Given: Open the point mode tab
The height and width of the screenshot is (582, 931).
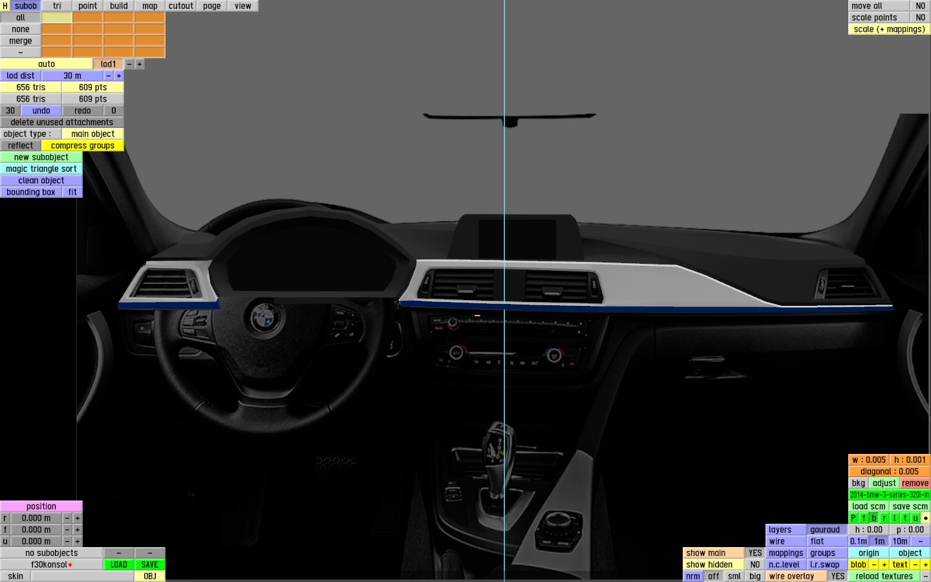Looking at the screenshot, I should click(x=88, y=6).
